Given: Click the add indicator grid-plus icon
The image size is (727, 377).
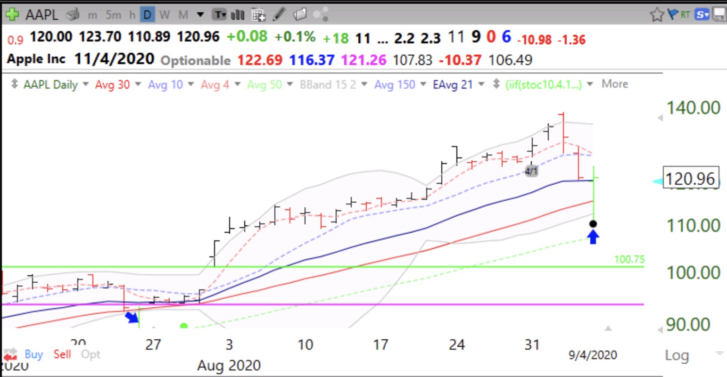Looking at the screenshot, I should click(258, 15).
